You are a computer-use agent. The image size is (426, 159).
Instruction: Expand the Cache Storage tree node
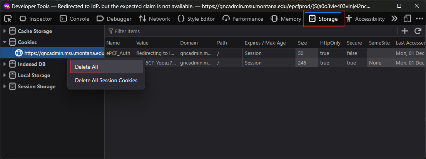(4, 31)
